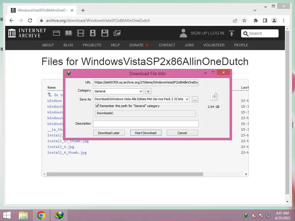295x221 pixels.
Task: Open install_4.jpg file link
Action: 61,147
